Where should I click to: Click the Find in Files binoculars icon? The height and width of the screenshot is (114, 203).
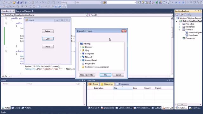coord(104,3)
